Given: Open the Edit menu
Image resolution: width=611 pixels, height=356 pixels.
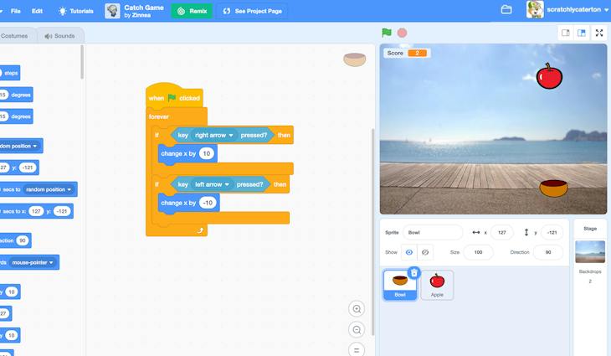Looking at the screenshot, I should pyautogui.click(x=37, y=11).
